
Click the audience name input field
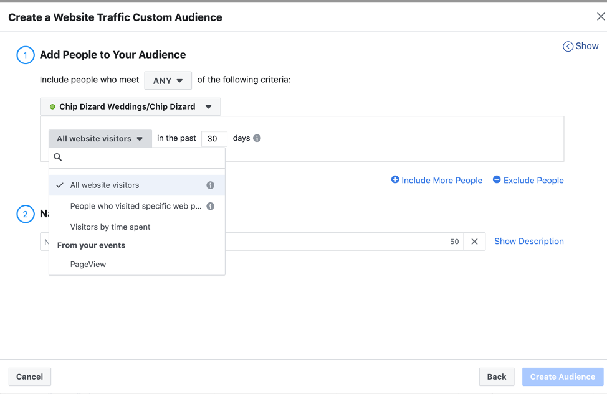[252, 242]
